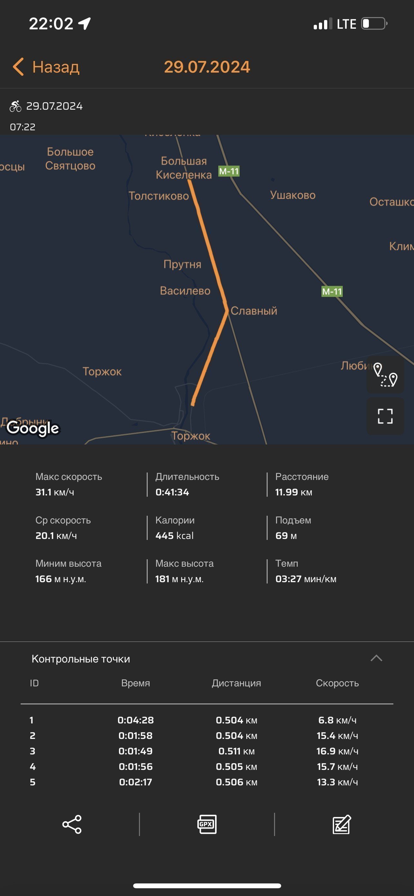
Task: Tap the M-11 highway badge near Ушаково
Action: 229,171
